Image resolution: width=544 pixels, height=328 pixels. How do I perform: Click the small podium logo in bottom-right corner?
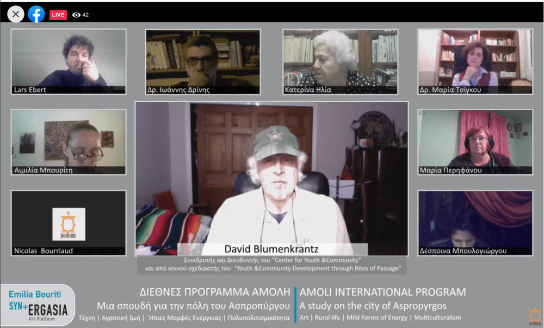coord(534,315)
